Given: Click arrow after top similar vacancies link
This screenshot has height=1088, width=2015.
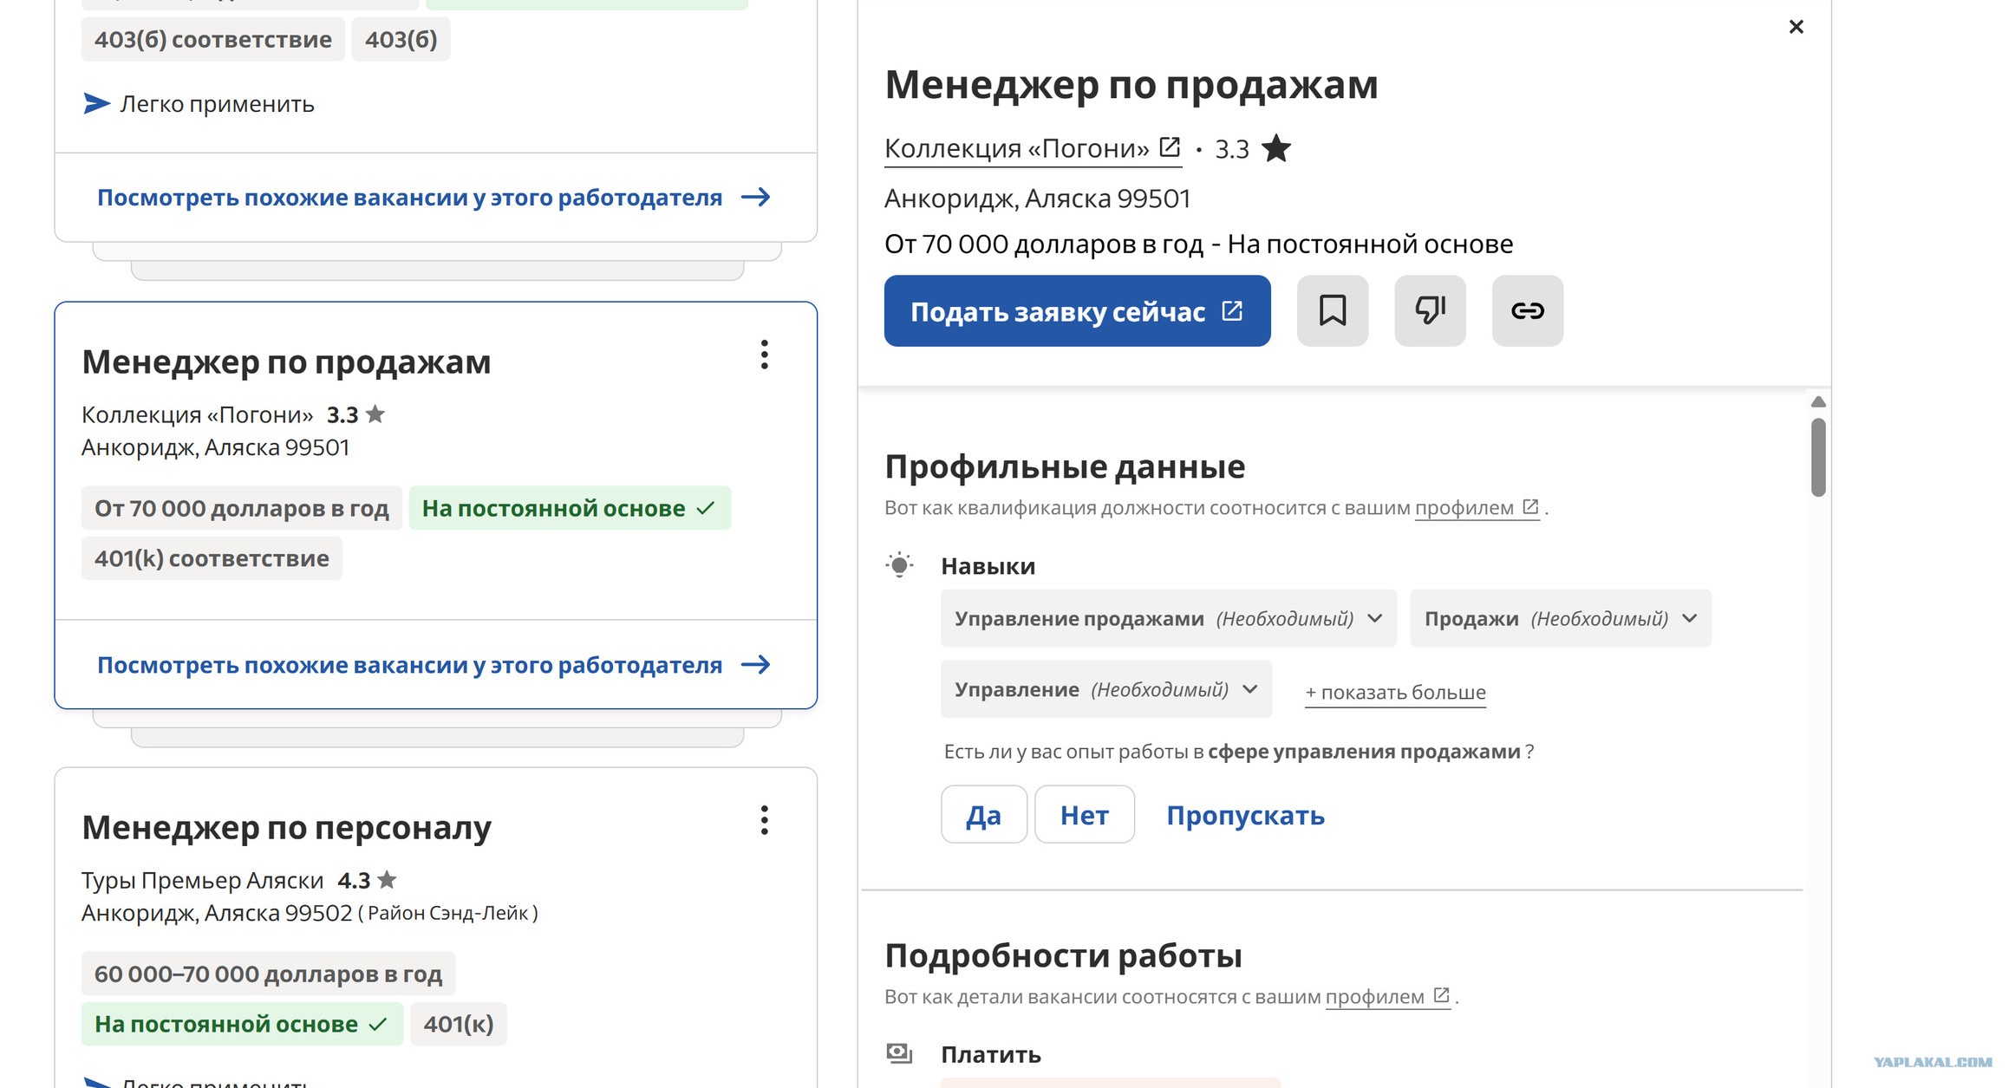Looking at the screenshot, I should pos(756,197).
